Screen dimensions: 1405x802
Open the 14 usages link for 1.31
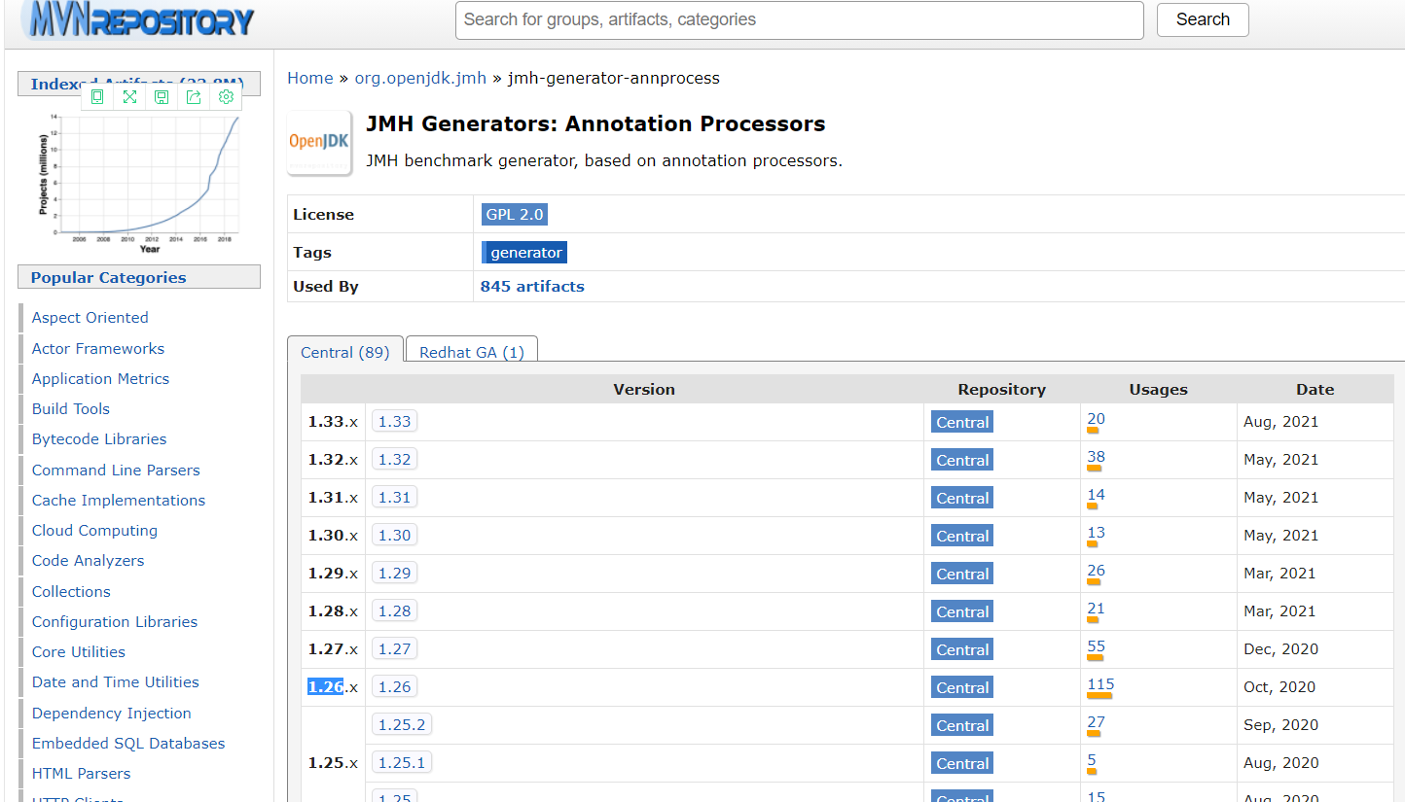pyautogui.click(x=1096, y=495)
